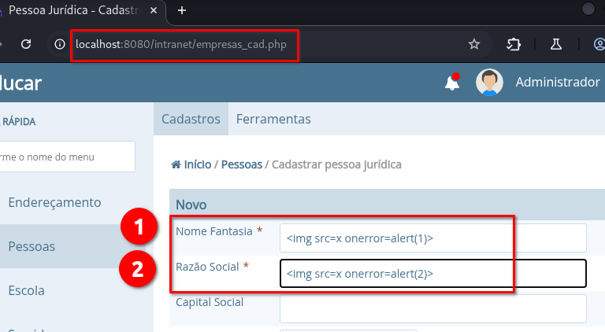Go to Início breadcrumb link
Image resolution: width=605 pixels, height=332 pixels.
click(x=198, y=164)
